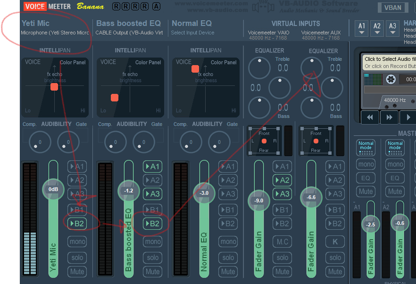
Task: Play the cassette recorder
Action: (x=408, y=117)
